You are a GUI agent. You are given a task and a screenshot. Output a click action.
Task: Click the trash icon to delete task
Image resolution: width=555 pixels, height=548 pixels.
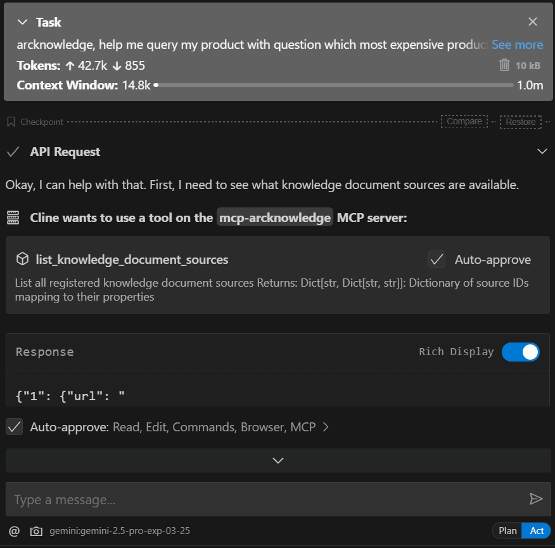504,65
